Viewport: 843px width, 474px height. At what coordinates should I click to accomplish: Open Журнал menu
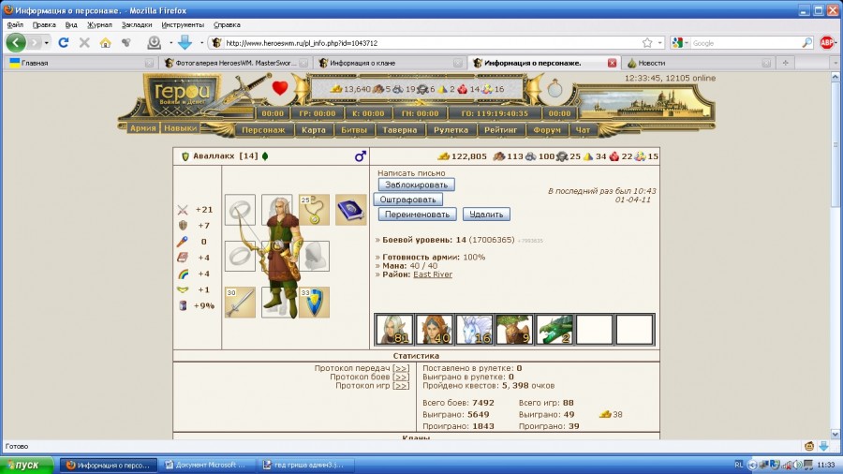pos(99,24)
